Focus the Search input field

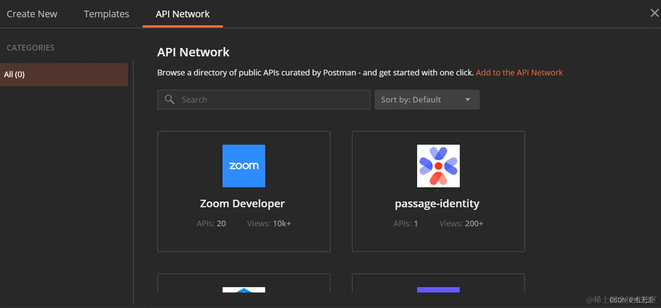click(x=263, y=99)
